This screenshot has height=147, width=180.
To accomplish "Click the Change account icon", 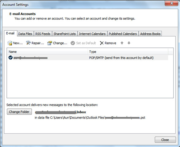I will coord(50,43).
